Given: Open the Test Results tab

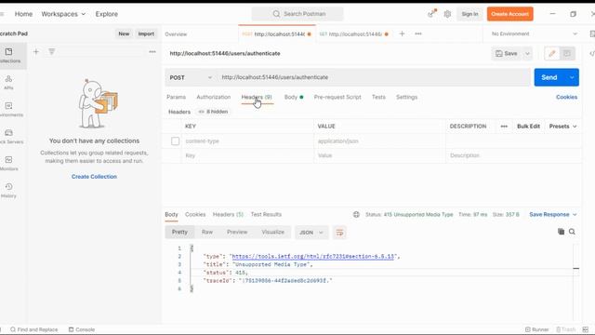Looking at the screenshot, I should tap(266, 215).
